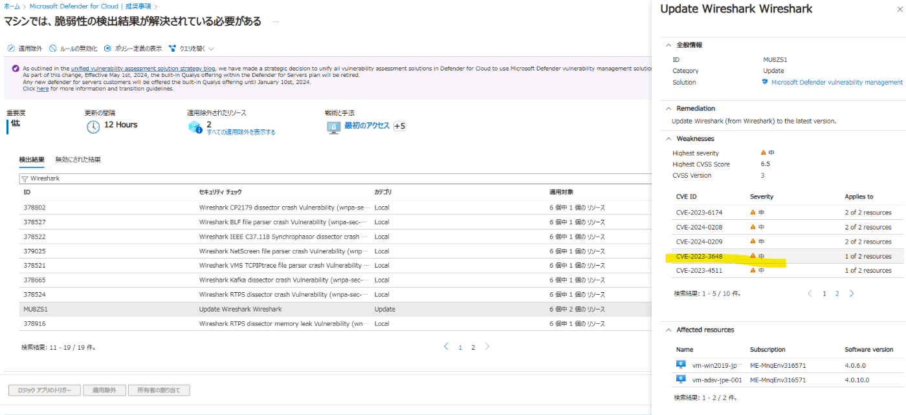
Task: Select finding row 378524
Action: click(335, 295)
